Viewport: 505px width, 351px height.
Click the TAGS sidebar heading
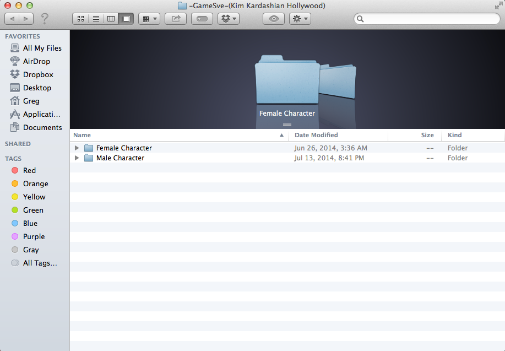(x=13, y=159)
